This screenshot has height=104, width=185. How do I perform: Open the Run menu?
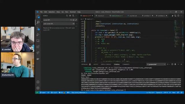pos(67,12)
